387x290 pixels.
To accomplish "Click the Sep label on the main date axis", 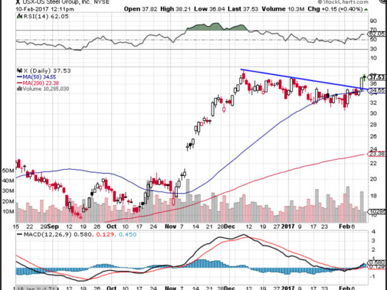I will pos(53,227).
